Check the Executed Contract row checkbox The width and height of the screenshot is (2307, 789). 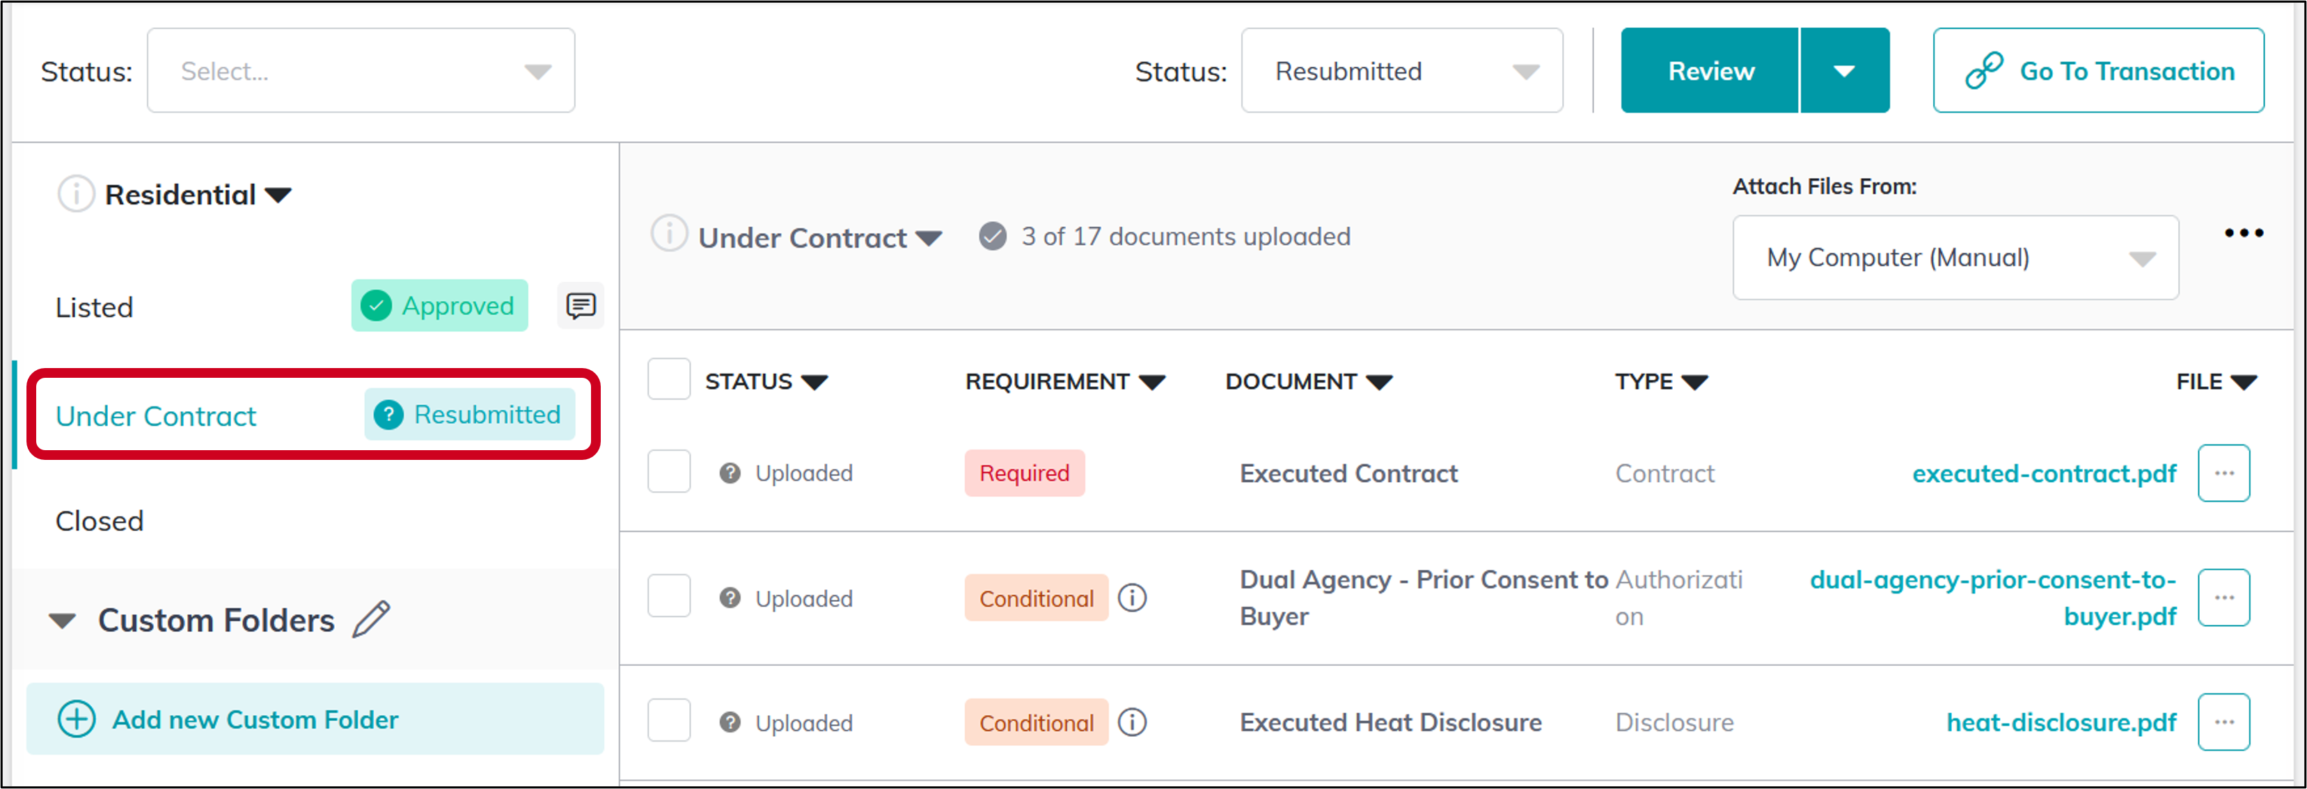tap(668, 471)
